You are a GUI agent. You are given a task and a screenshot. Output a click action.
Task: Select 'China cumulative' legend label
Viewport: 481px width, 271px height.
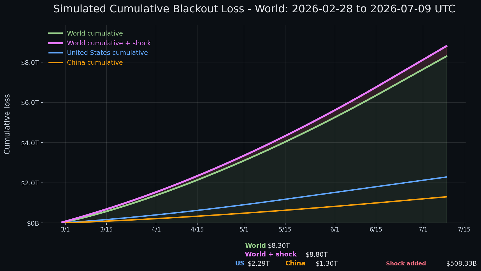click(95, 62)
